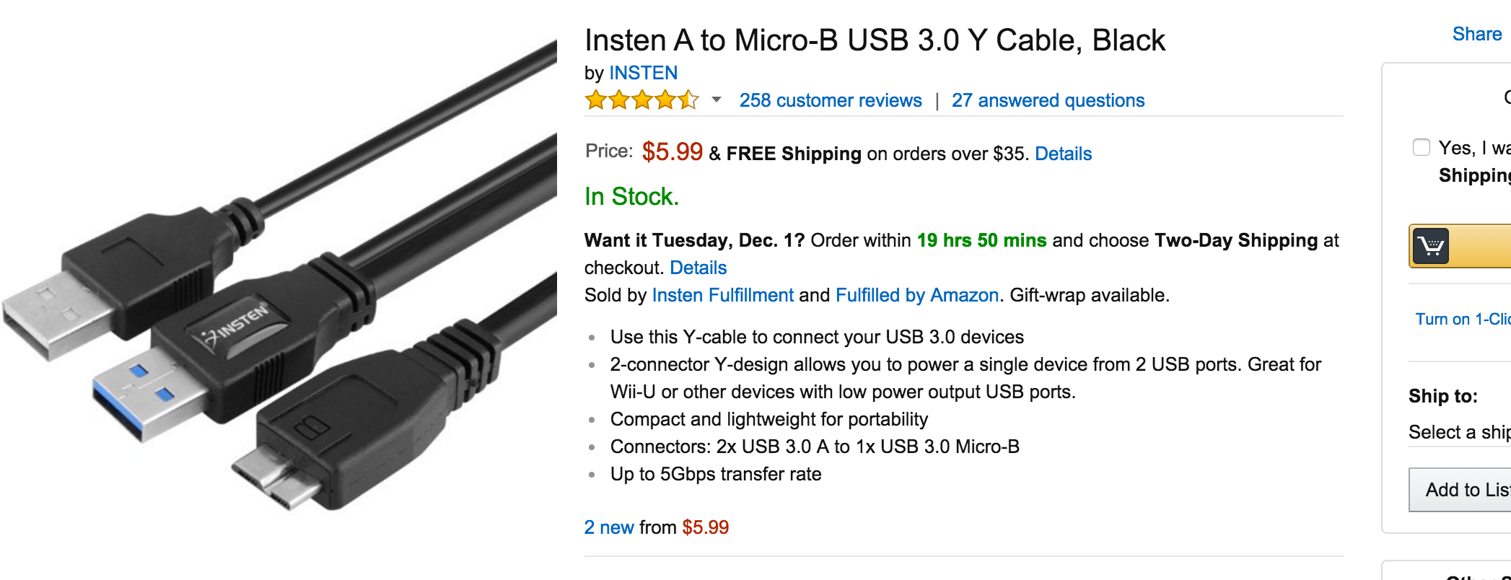Expand the star rating breakdown arrow

click(x=716, y=100)
